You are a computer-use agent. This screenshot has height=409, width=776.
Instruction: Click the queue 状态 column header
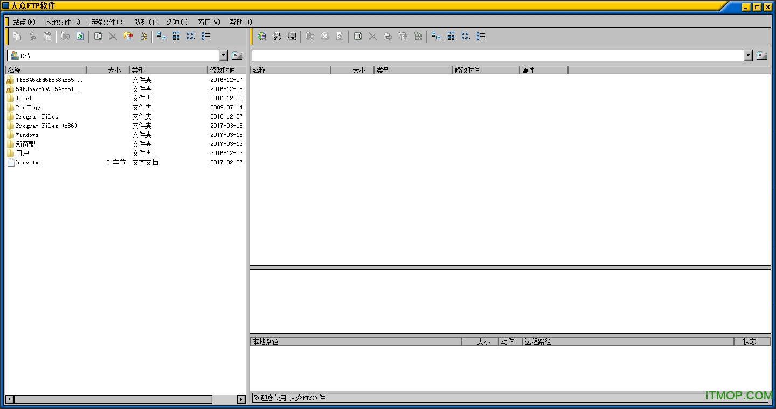(752, 342)
